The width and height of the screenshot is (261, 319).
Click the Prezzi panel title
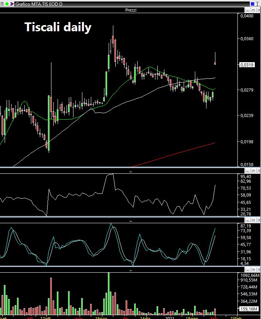(131, 10)
